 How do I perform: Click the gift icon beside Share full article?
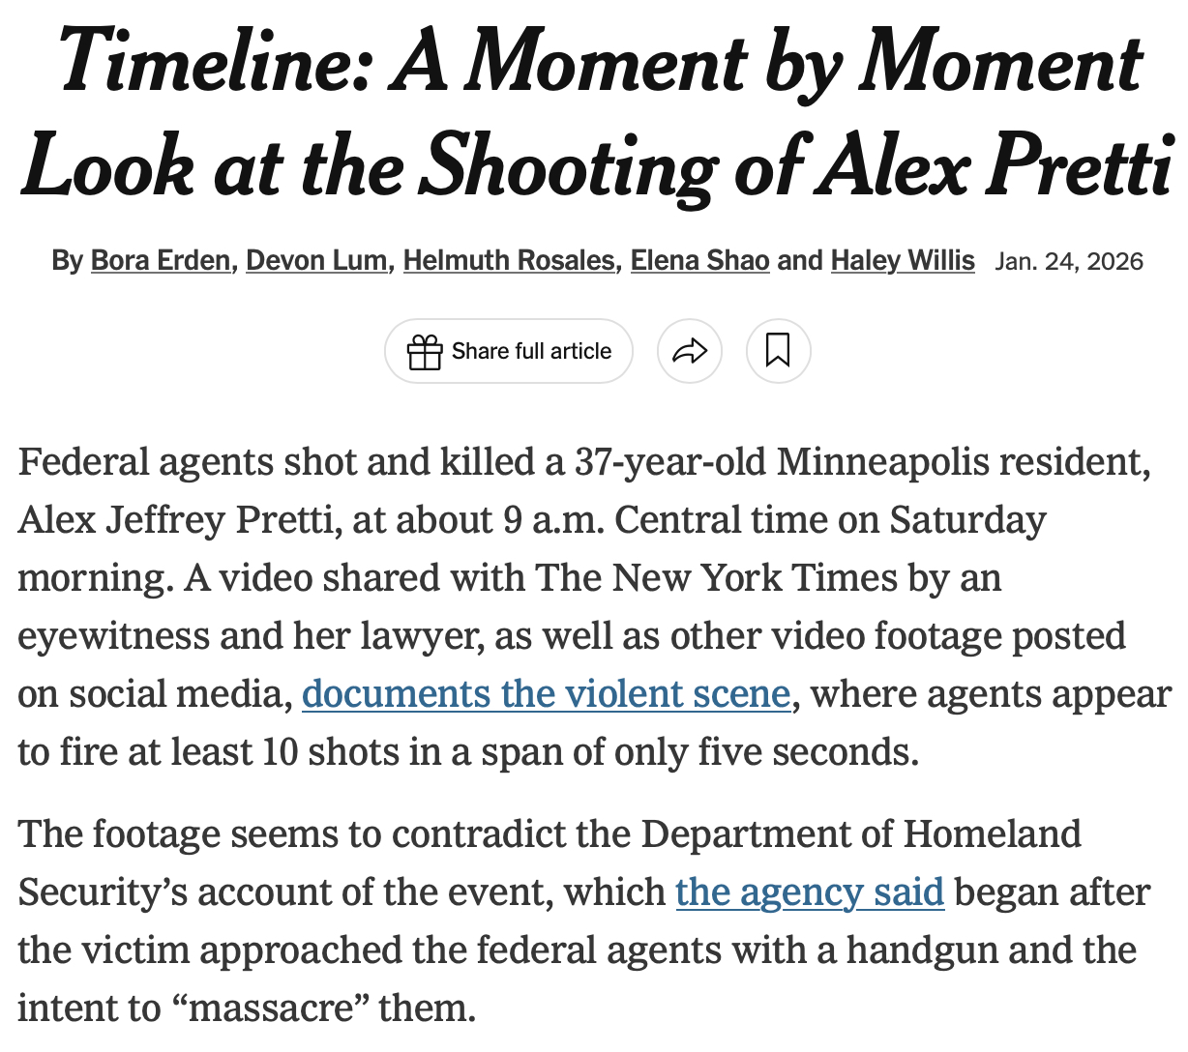point(425,352)
